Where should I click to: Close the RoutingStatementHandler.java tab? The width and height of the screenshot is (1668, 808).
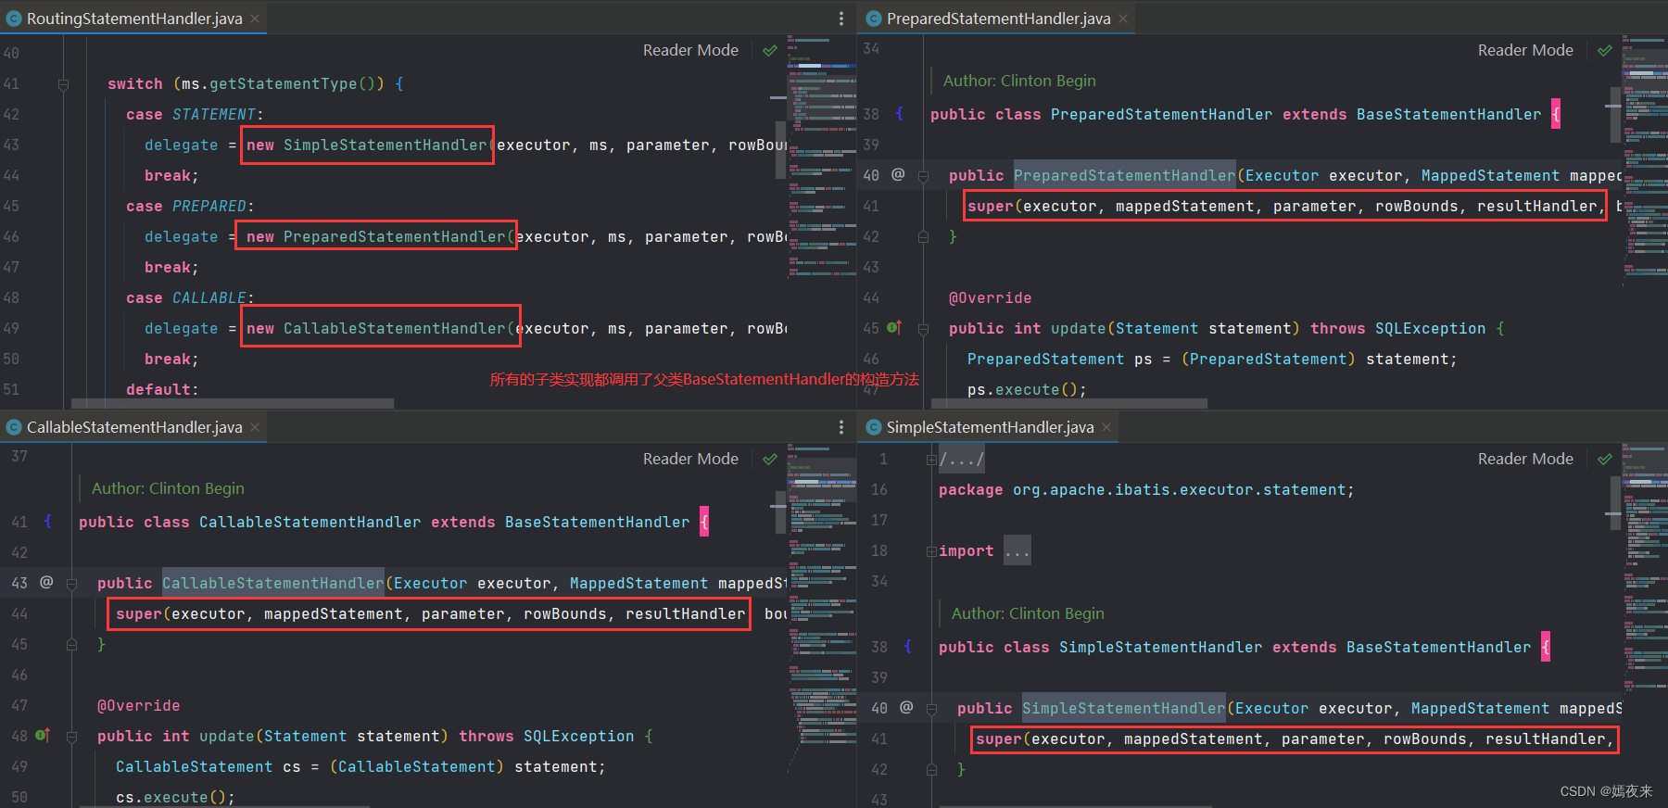[x=255, y=19]
